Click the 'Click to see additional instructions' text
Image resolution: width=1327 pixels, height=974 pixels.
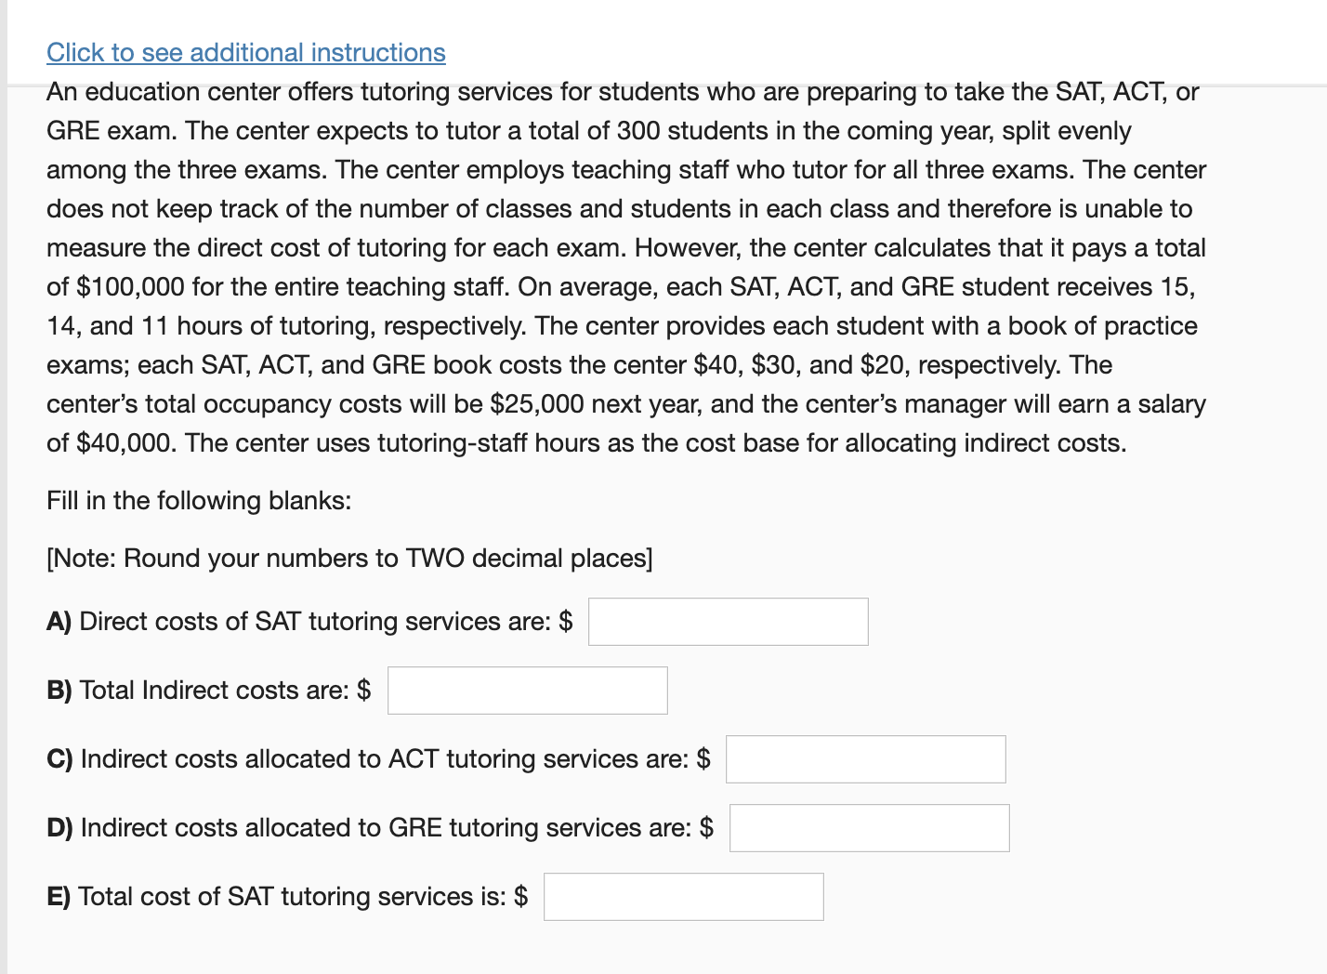point(245,53)
